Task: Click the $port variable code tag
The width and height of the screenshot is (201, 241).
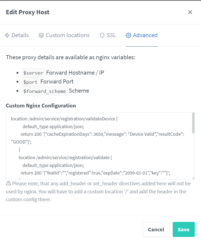Action: 30,82
